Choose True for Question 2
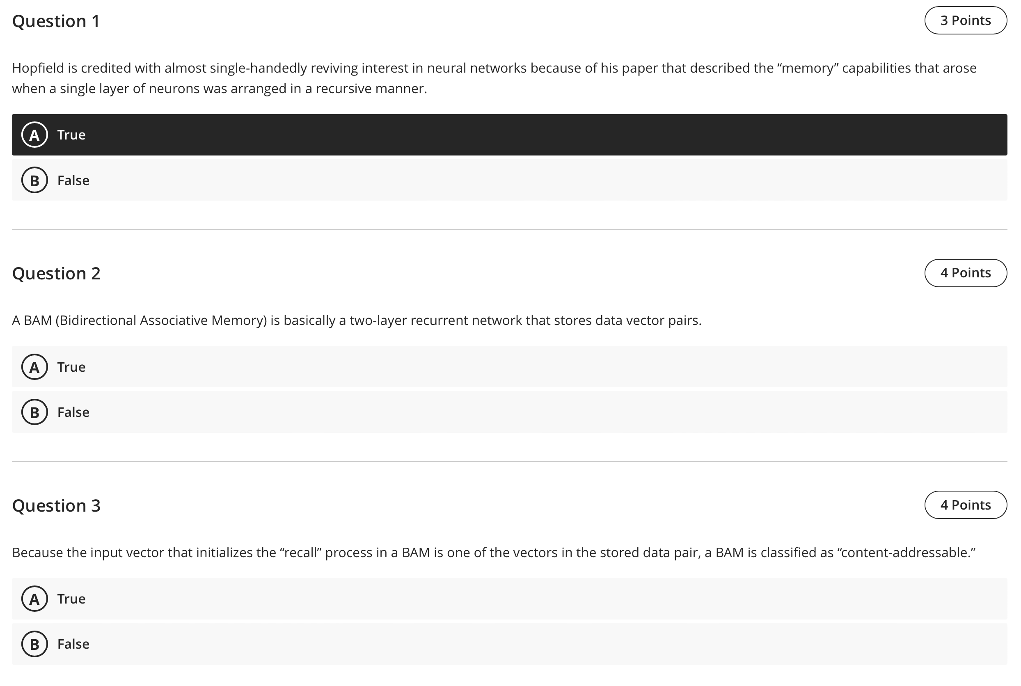 click(x=509, y=367)
